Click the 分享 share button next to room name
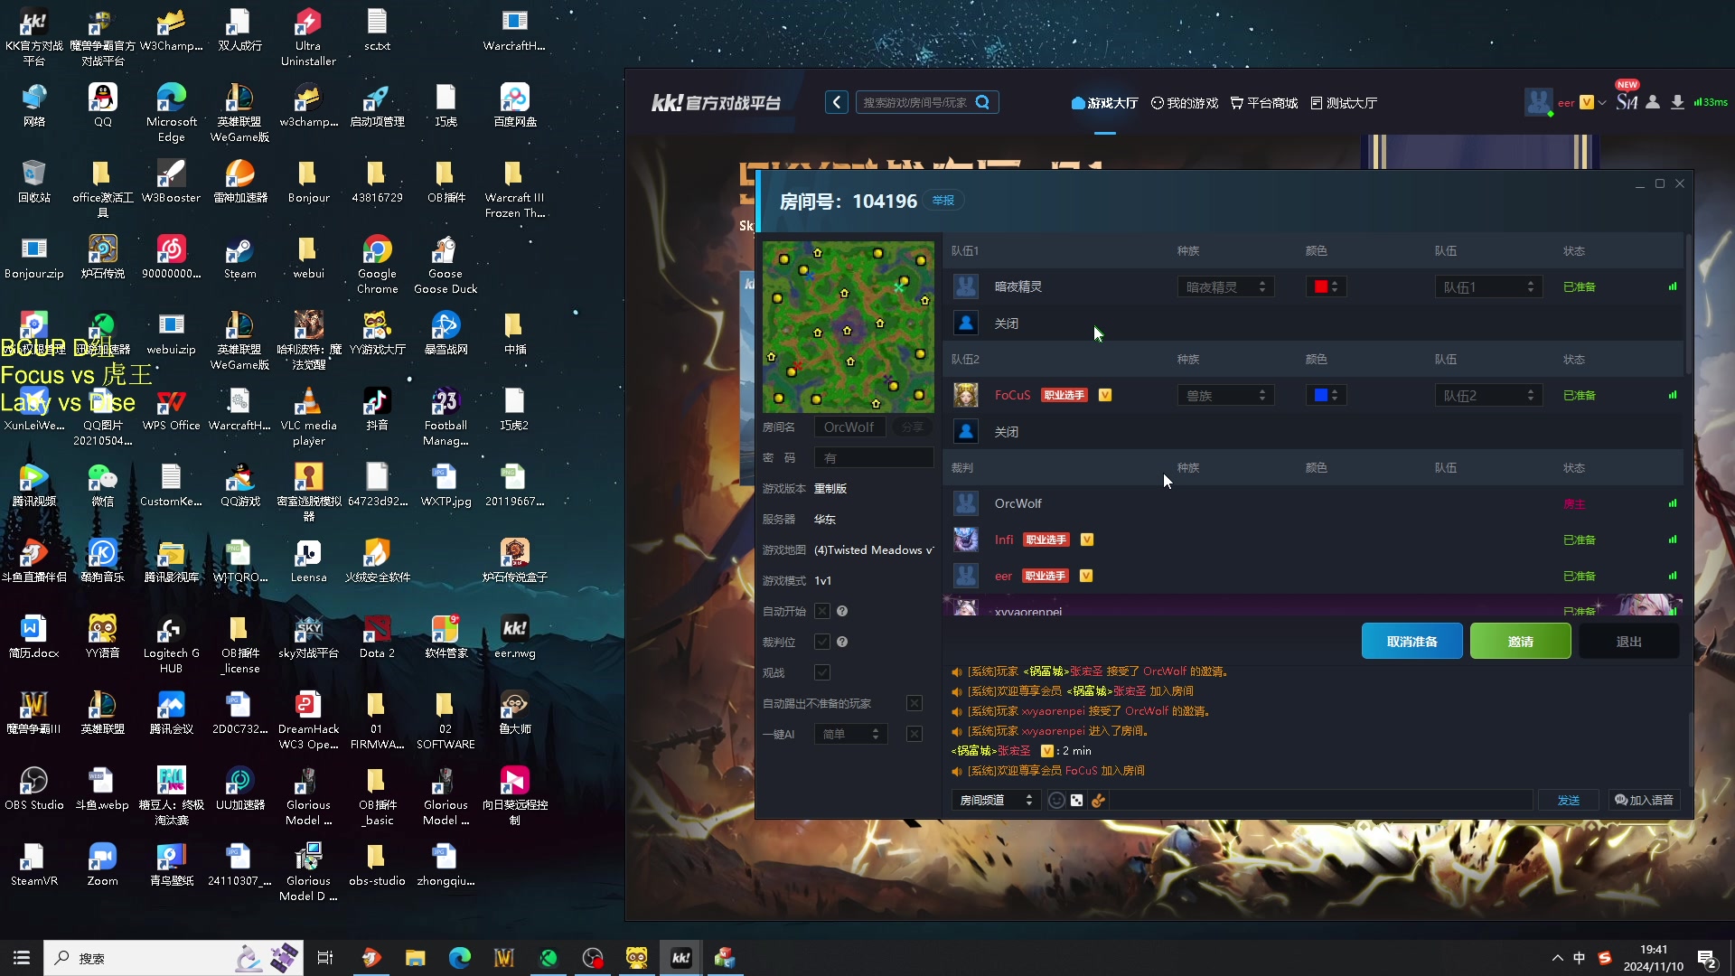Image resolution: width=1735 pixels, height=976 pixels. 913,427
